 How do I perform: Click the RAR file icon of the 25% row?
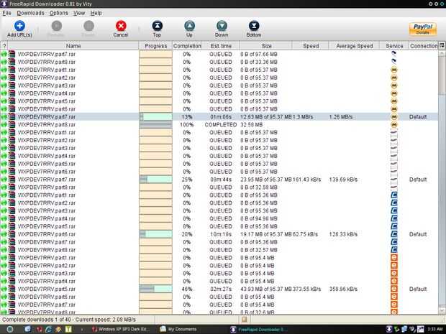[x=12, y=180]
